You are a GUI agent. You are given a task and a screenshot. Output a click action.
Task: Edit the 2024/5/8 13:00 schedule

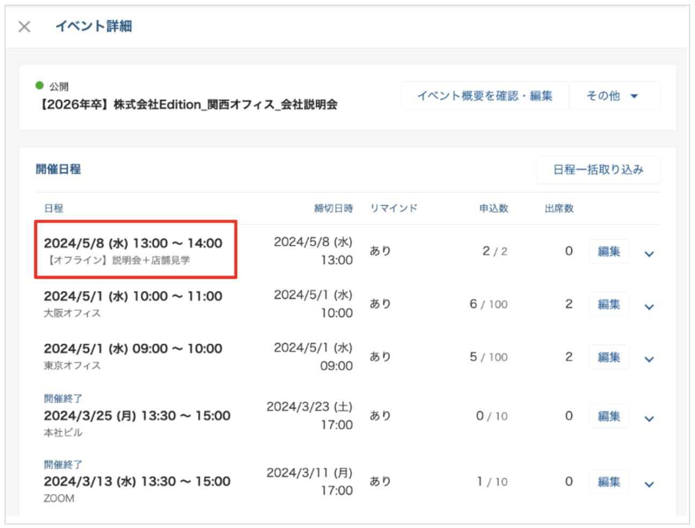609,252
